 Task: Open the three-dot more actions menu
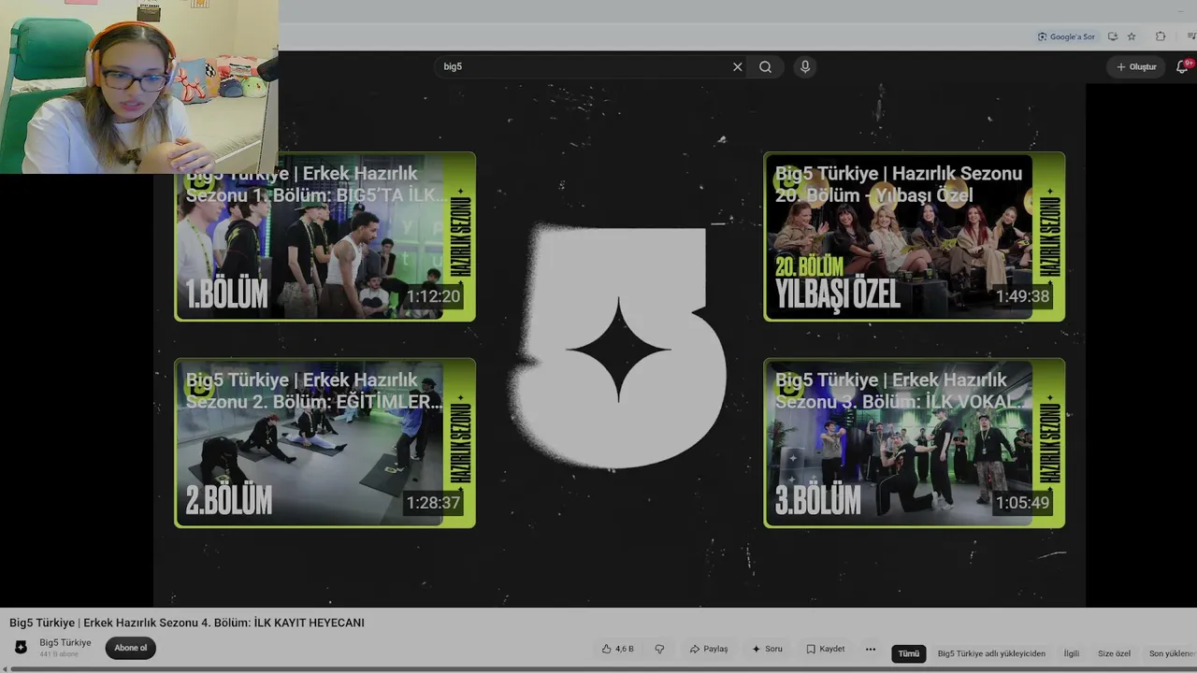[x=871, y=649]
